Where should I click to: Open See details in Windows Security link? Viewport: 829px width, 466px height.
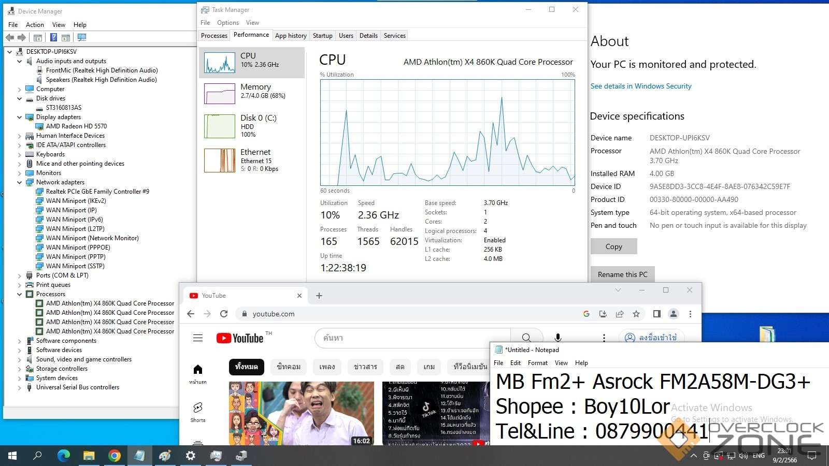coord(641,86)
